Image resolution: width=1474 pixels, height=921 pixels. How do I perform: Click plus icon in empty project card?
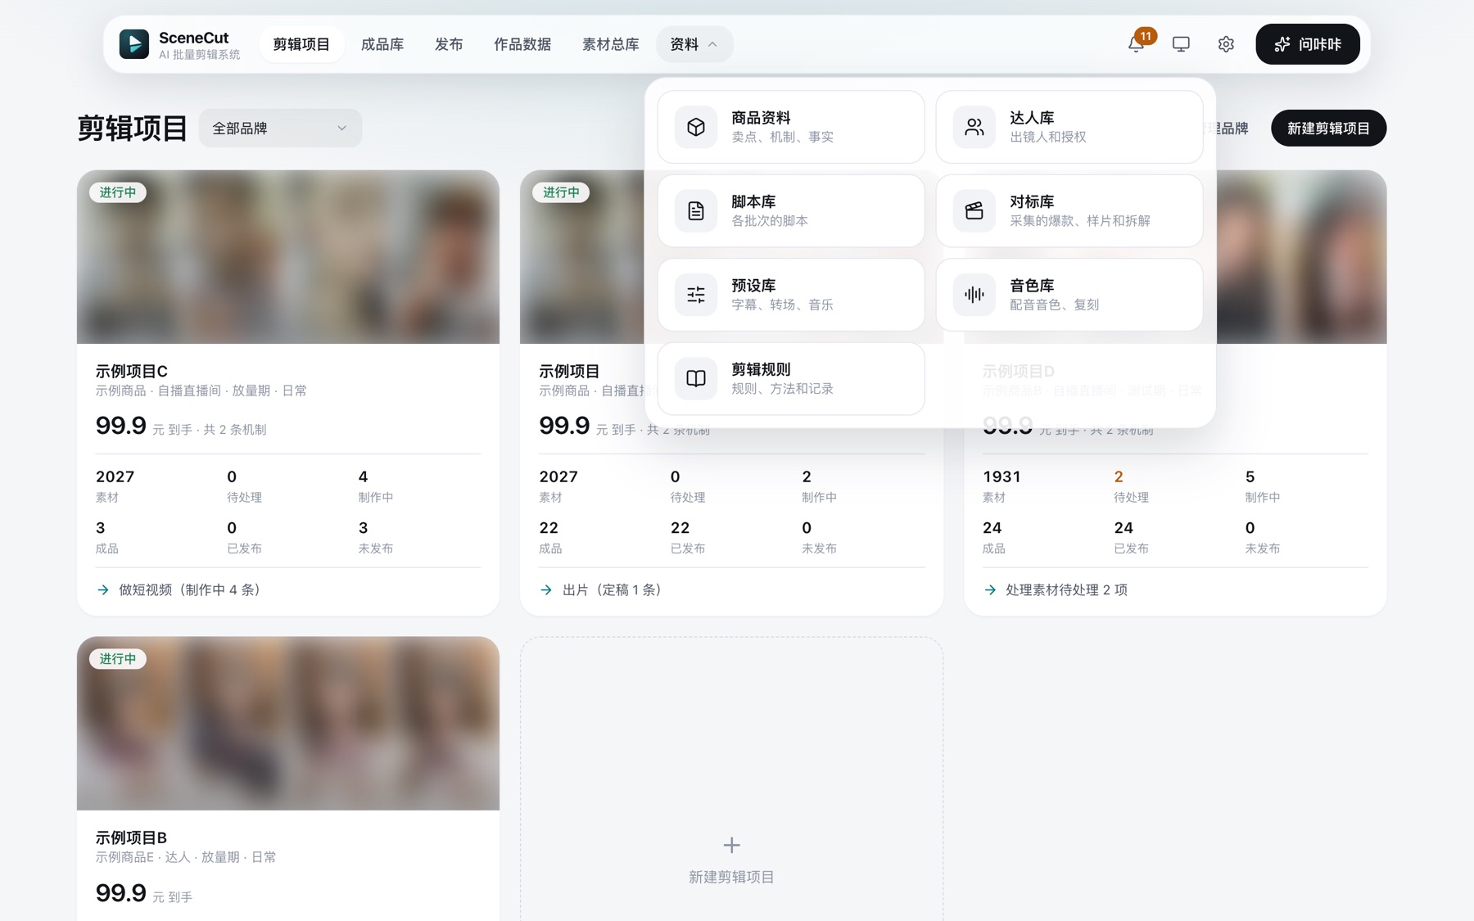[x=732, y=845]
